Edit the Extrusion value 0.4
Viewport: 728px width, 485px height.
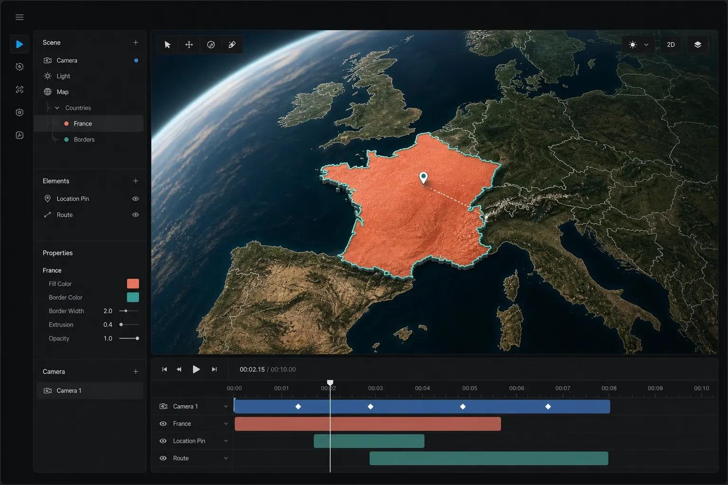pyautogui.click(x=108, y=325)
